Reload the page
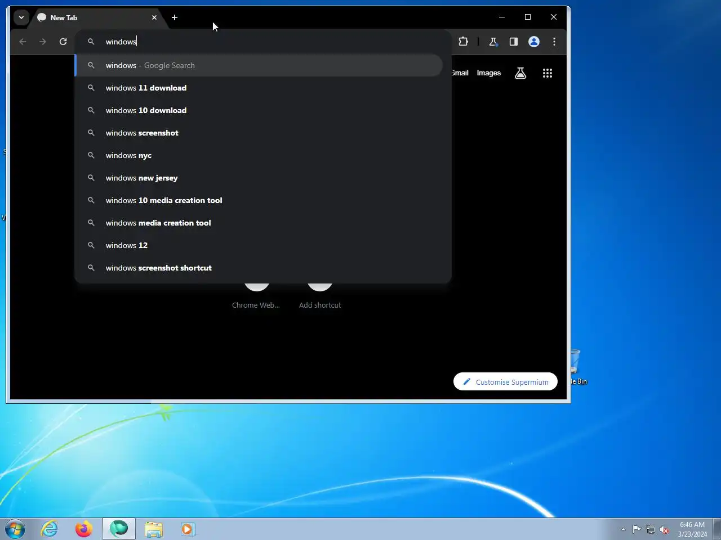 (x=63, y=42)
